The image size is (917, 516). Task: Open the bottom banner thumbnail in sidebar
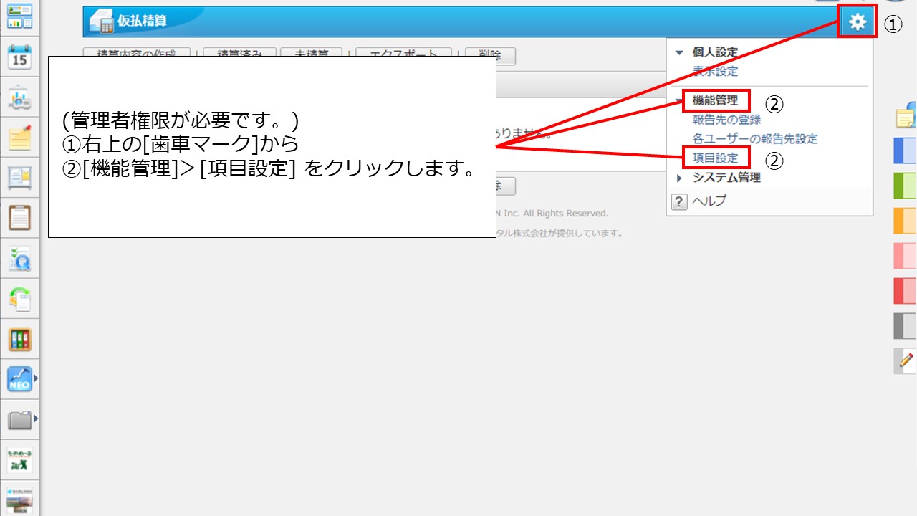pos(20,500)
